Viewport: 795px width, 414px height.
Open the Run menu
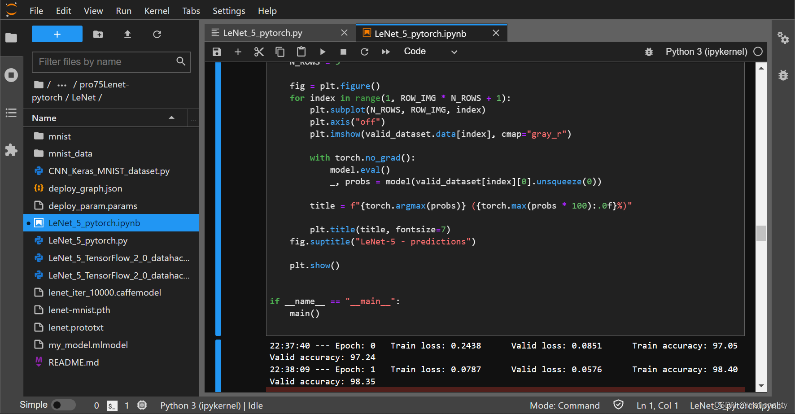click(x=123, y=11)
